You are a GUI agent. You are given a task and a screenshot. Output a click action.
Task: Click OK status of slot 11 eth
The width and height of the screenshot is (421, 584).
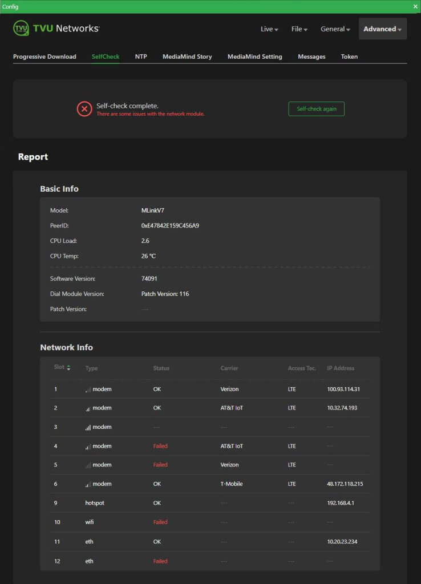[x=157, y=542]
